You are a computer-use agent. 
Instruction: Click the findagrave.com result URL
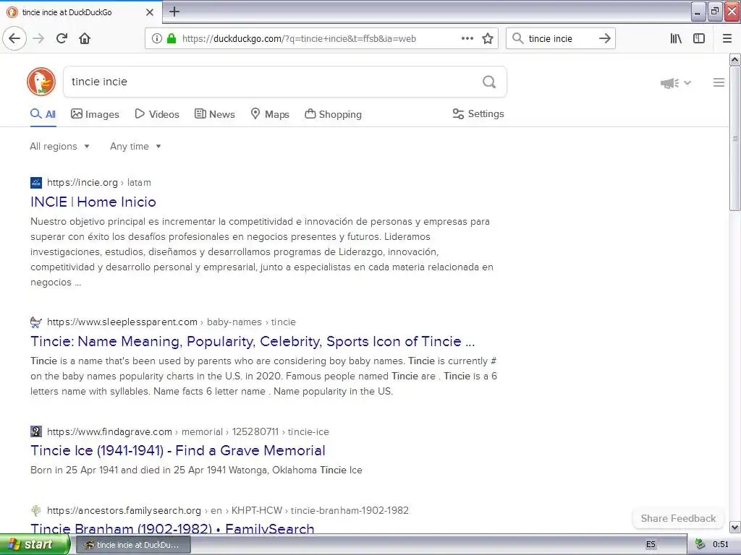187,431
